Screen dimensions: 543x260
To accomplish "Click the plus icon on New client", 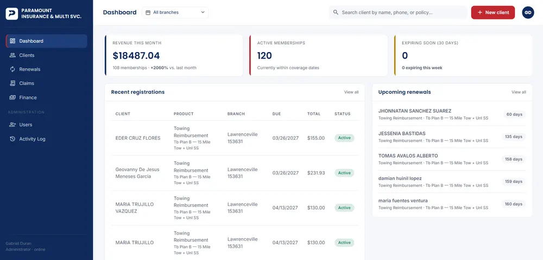I will (479, 12).
